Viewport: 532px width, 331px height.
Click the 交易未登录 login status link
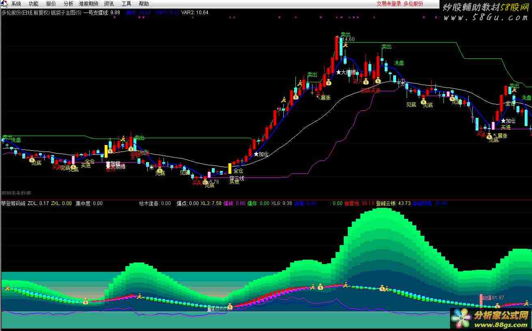pyautogui.click(x=389, y=4)
